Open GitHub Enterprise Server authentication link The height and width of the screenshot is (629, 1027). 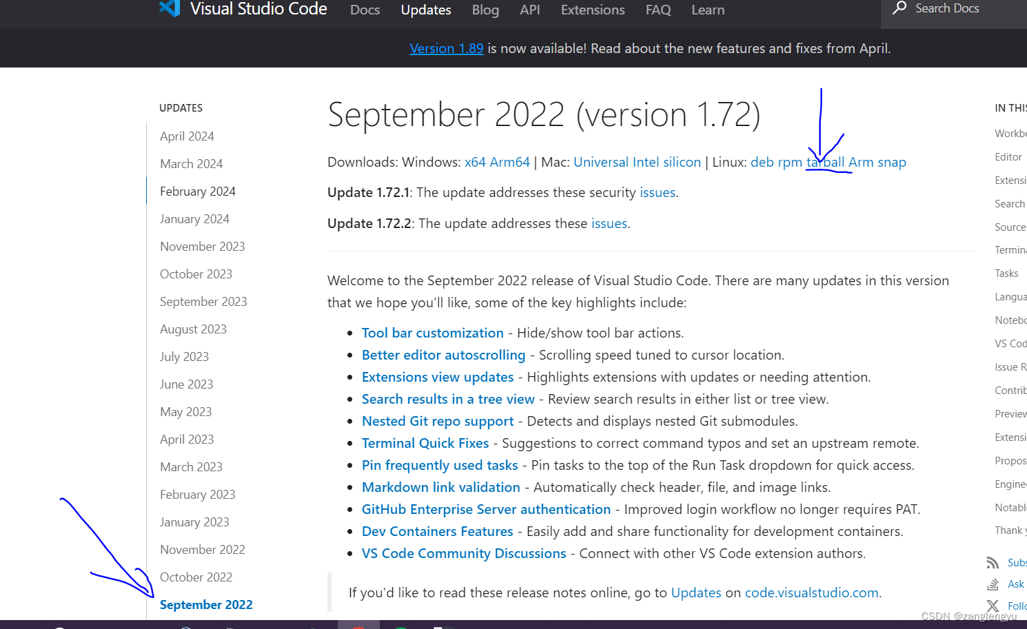(486, 509)
